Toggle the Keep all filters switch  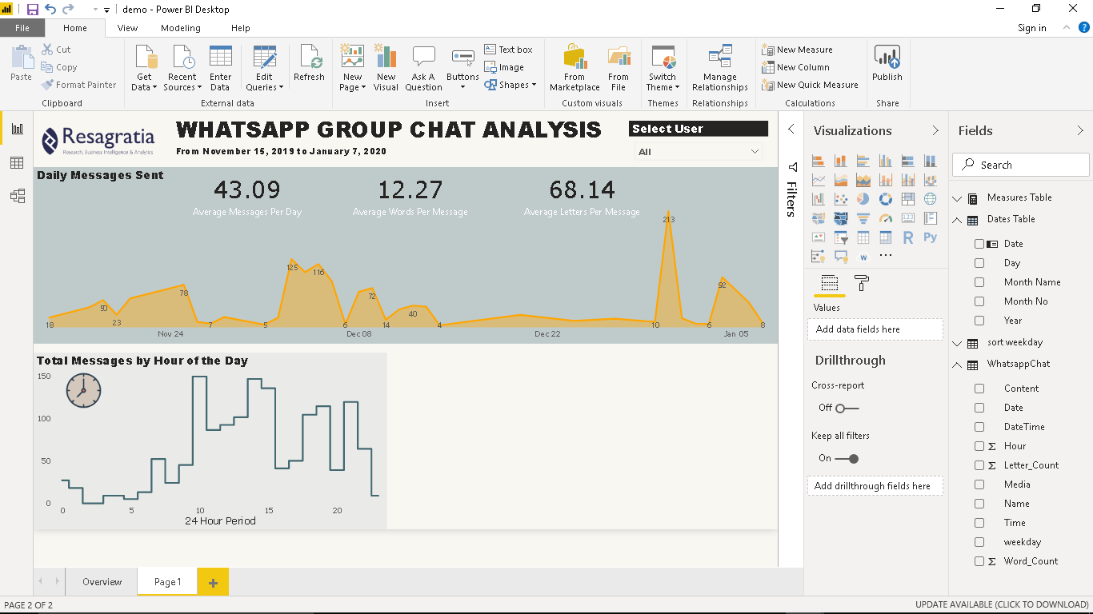pos(847,459)
